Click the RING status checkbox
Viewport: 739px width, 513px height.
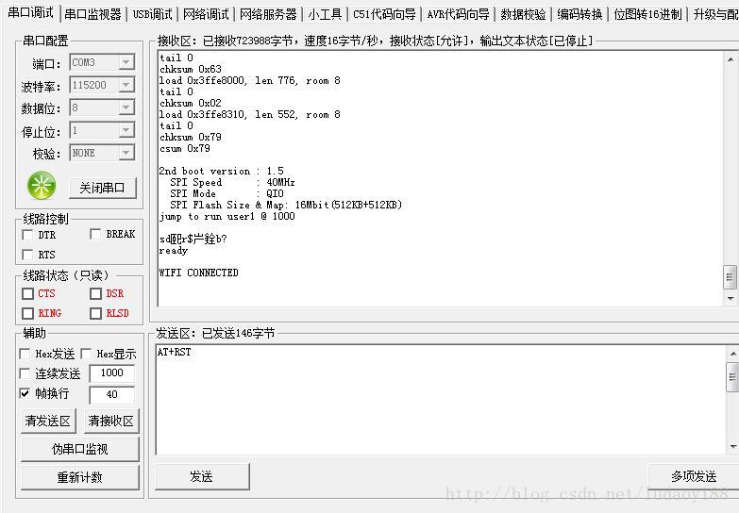click(27, 313)
